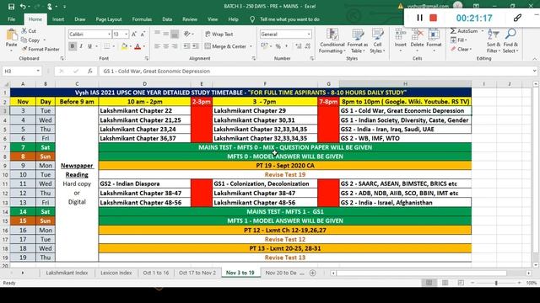Viewport: 540px width, 303px height.
Task: Add a new sheet with plus button
Action: point(313,273)
